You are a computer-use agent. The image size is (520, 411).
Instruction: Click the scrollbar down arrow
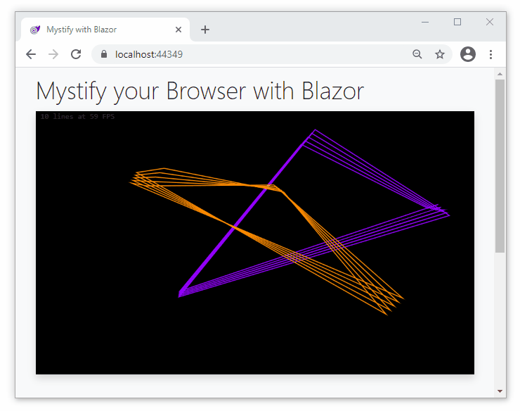pyautogui.click(x=500, y=391)
